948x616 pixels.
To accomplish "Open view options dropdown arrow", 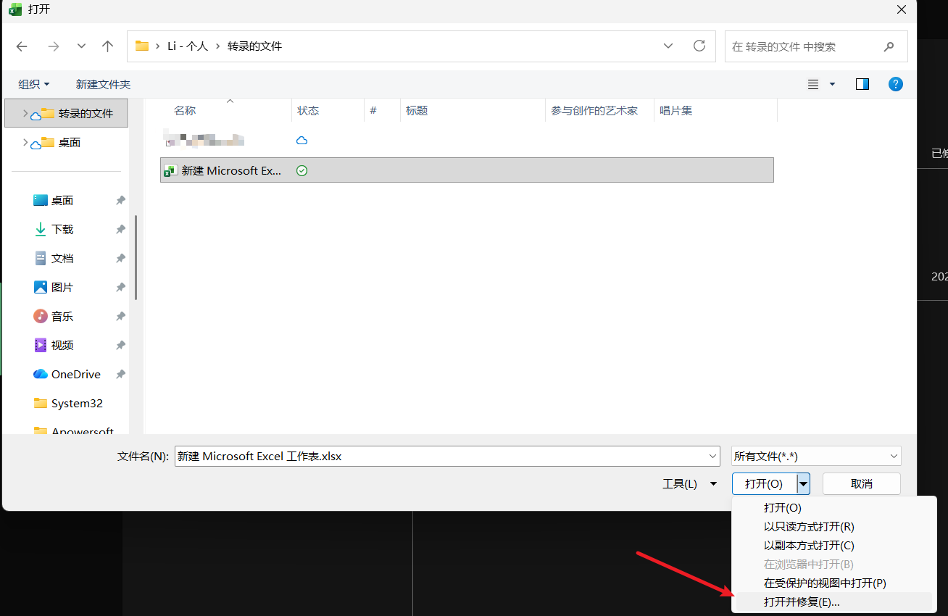I will click(x=832, y=84).
